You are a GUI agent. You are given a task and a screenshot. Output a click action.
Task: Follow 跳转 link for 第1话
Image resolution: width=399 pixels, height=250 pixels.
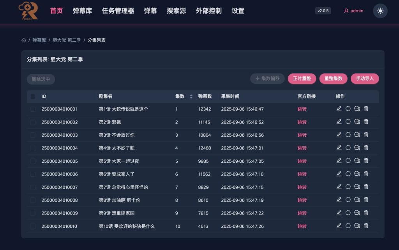point(302,109)
